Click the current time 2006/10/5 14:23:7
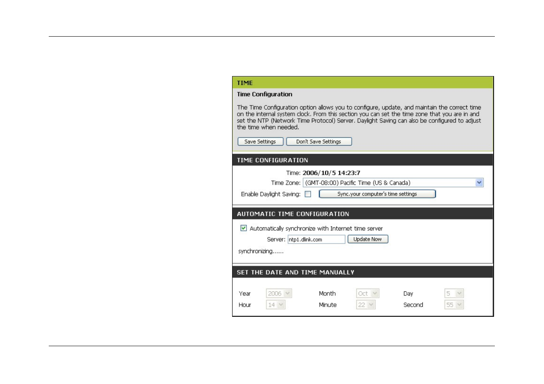544x384 pixels. coord(331,173)
